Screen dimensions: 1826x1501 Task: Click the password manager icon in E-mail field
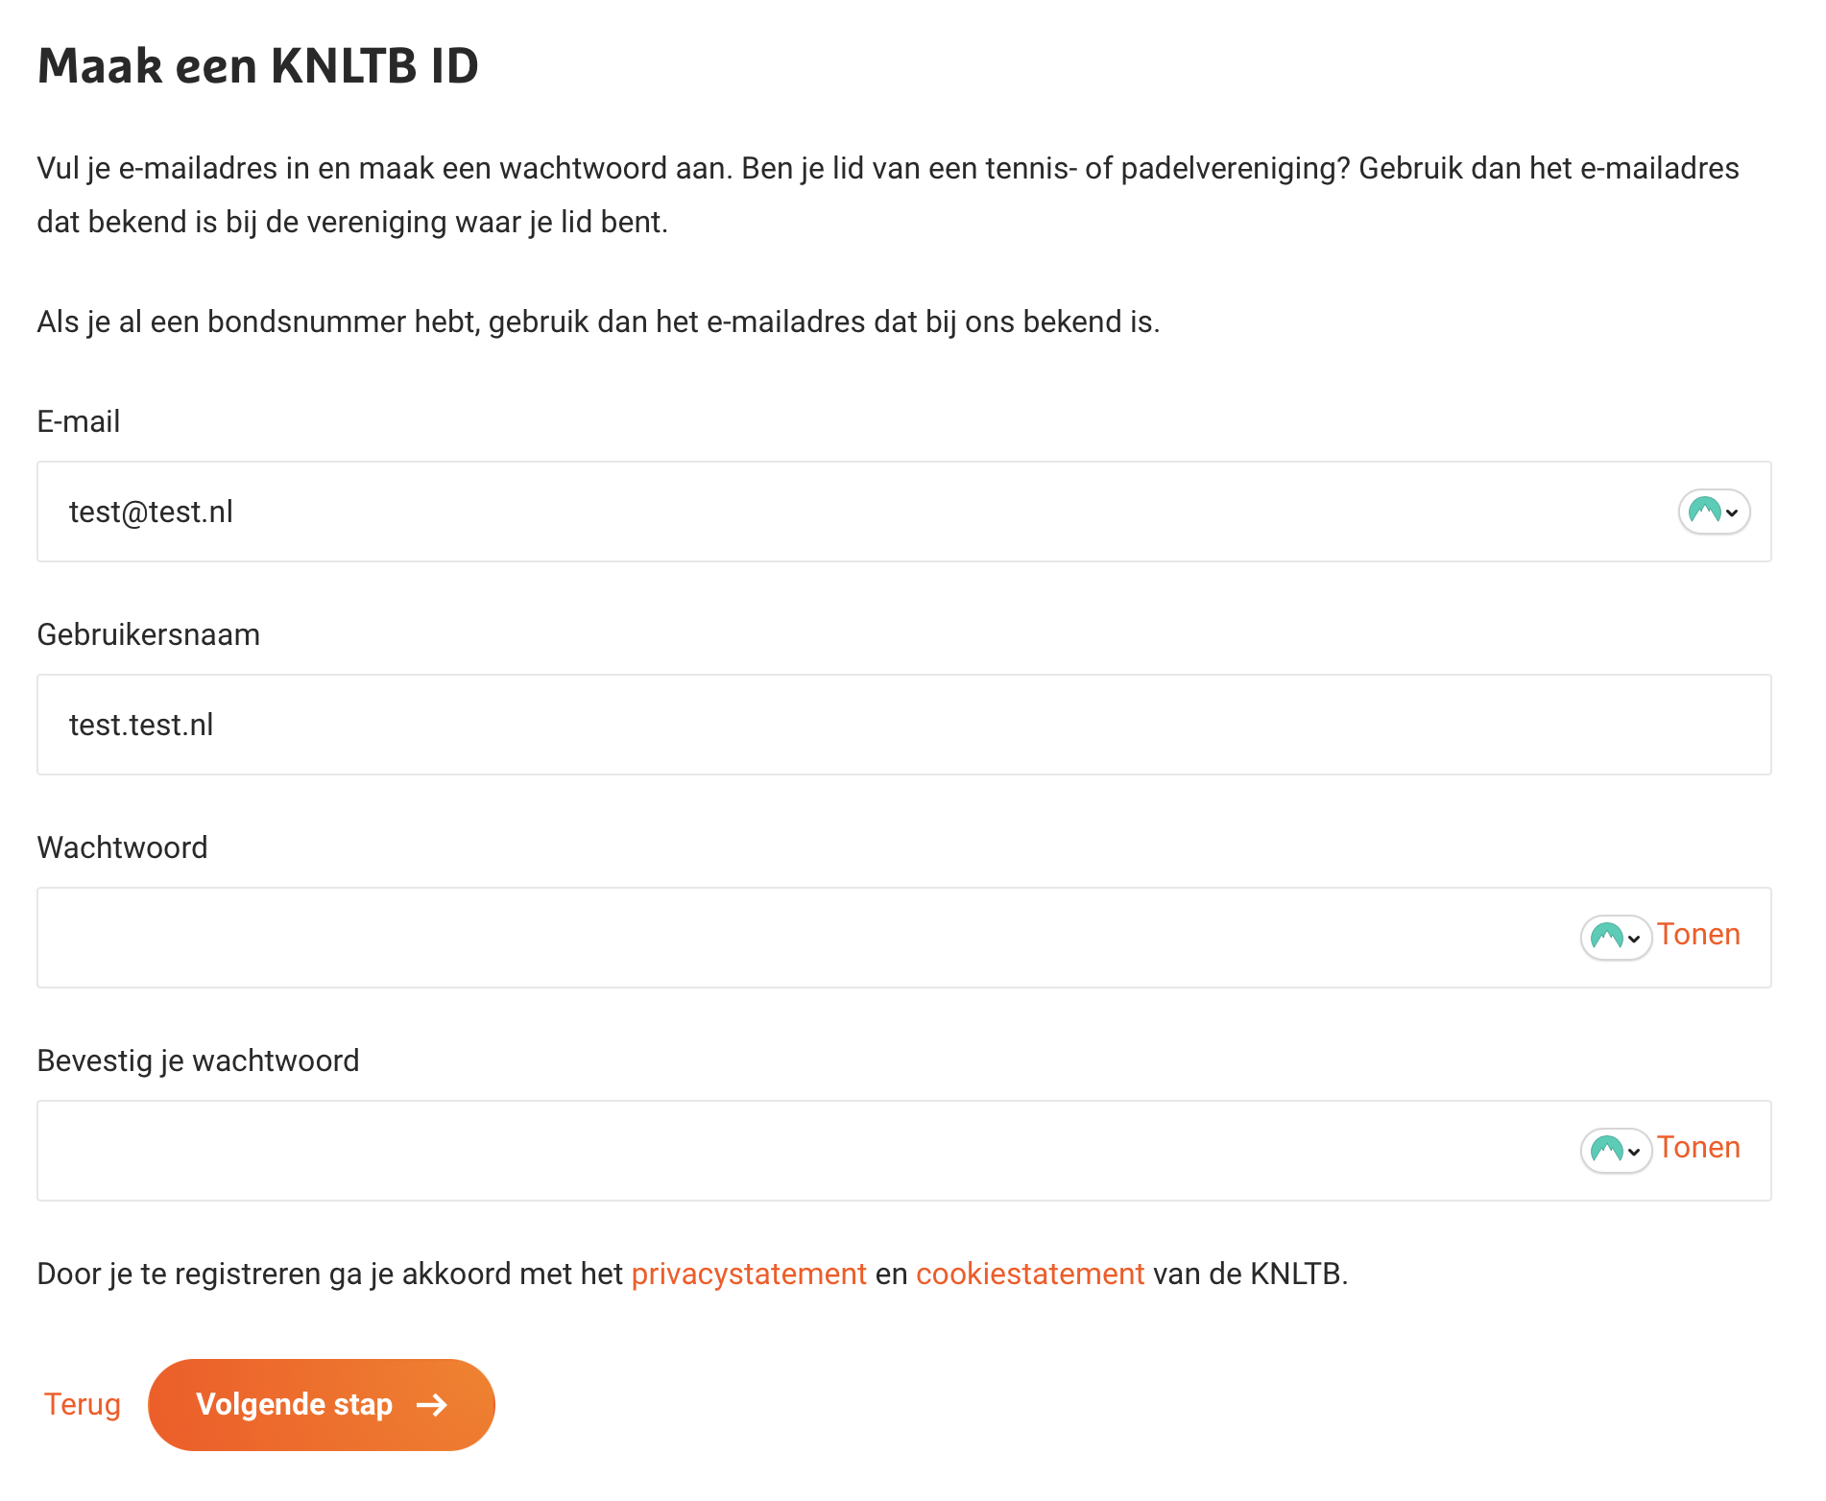tap(1704, 511)
